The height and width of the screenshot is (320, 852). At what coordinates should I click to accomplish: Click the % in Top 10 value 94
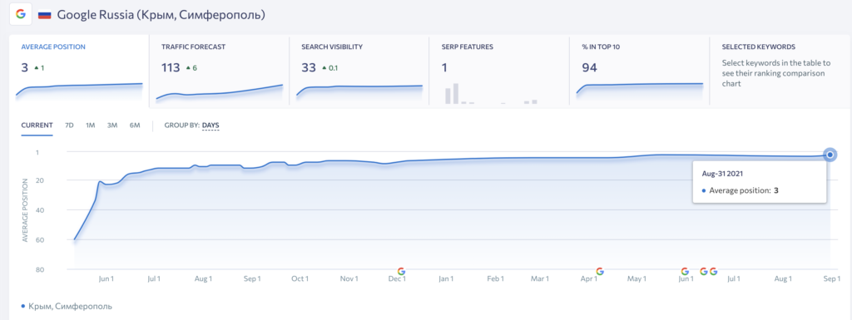[x=589, y=68]
